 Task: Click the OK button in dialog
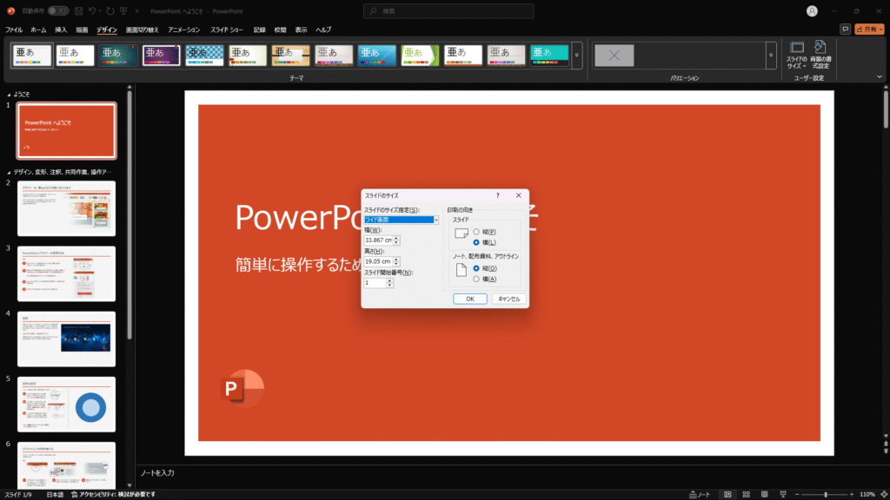[x=469, y=299]
